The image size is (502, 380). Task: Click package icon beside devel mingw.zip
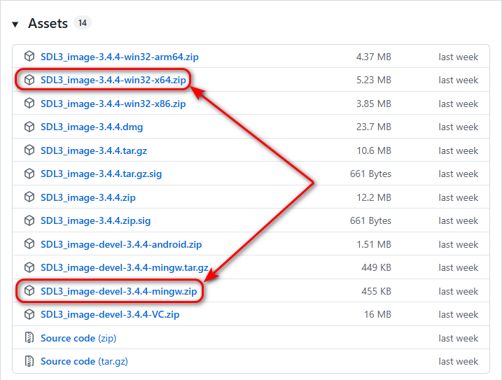pyautogui.click(x=29, y=290)
